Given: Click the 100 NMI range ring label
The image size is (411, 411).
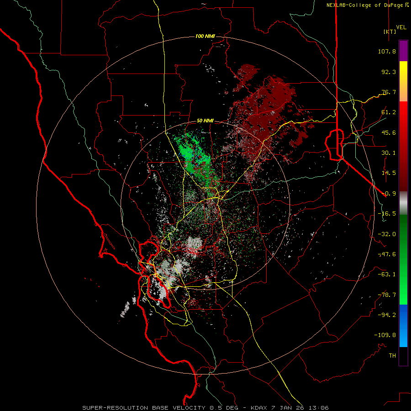Looking at the screenshot, I should click(x=205, y=36).
